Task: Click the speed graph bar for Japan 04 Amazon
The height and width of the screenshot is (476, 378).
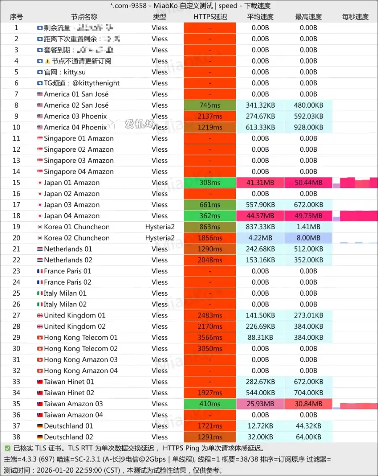Action: tap(357, 216)
